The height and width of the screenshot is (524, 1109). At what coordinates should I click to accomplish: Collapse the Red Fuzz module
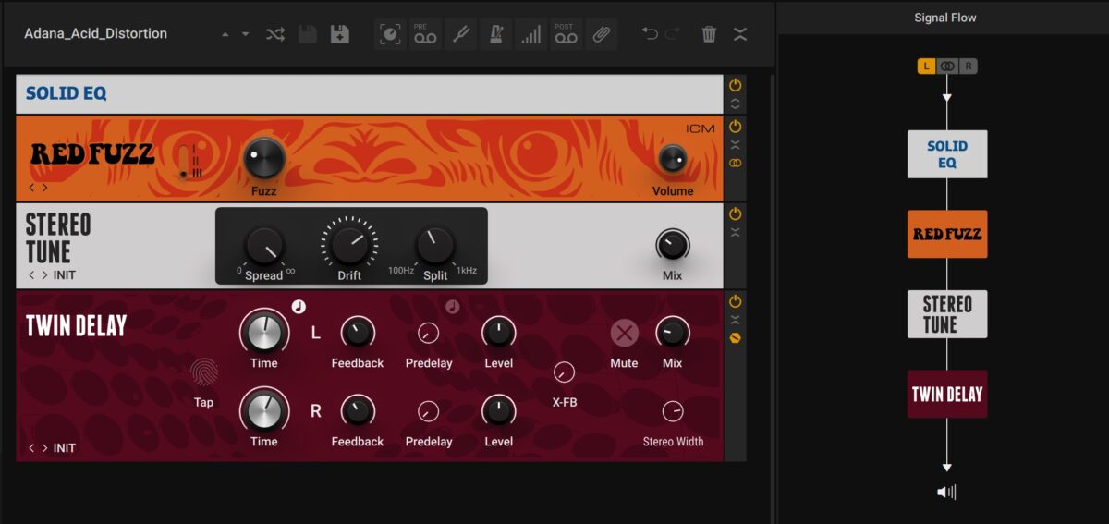click(x=736, y=145)
